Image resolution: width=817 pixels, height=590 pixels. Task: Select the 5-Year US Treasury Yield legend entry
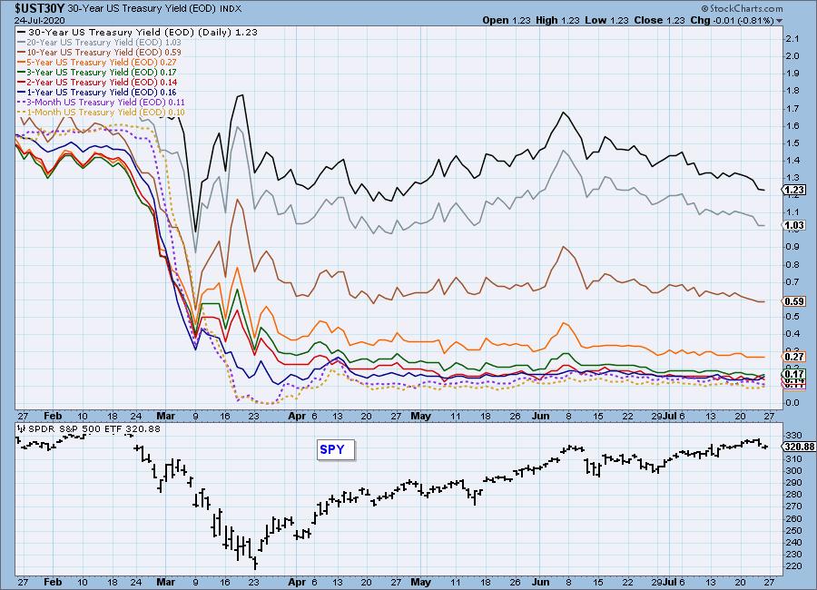tap(97, 62)
